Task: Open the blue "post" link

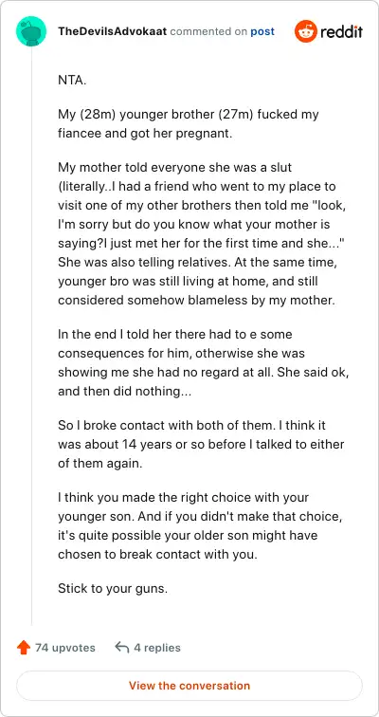Action: click(x=262, y=31)
